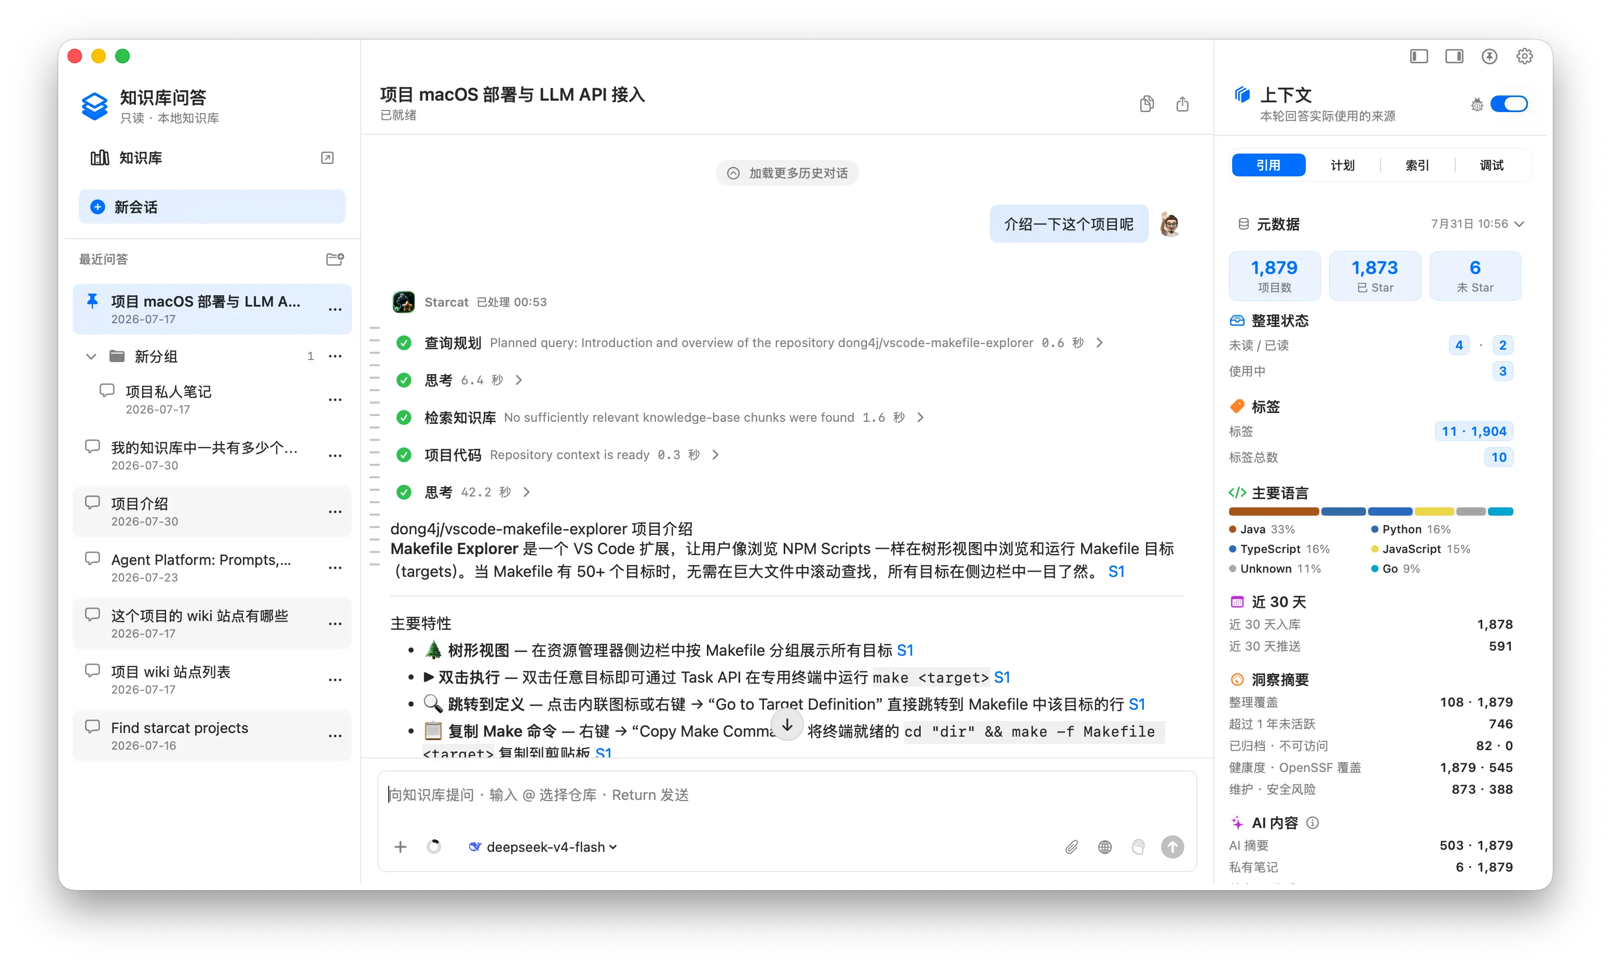Toggle the left sidebar panel icon
The image size is (1611, 967).
pos(1419,57)
